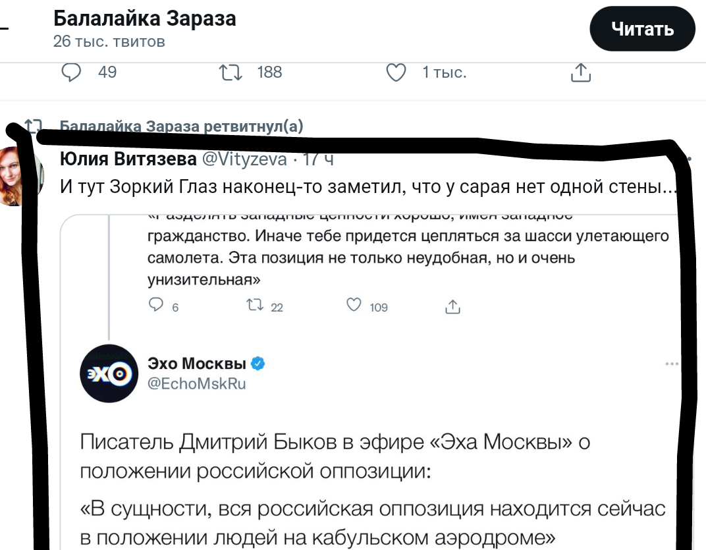Share the top tweet via share icon
The width and height of the screenshot is (706, 550).
(581, 72)
